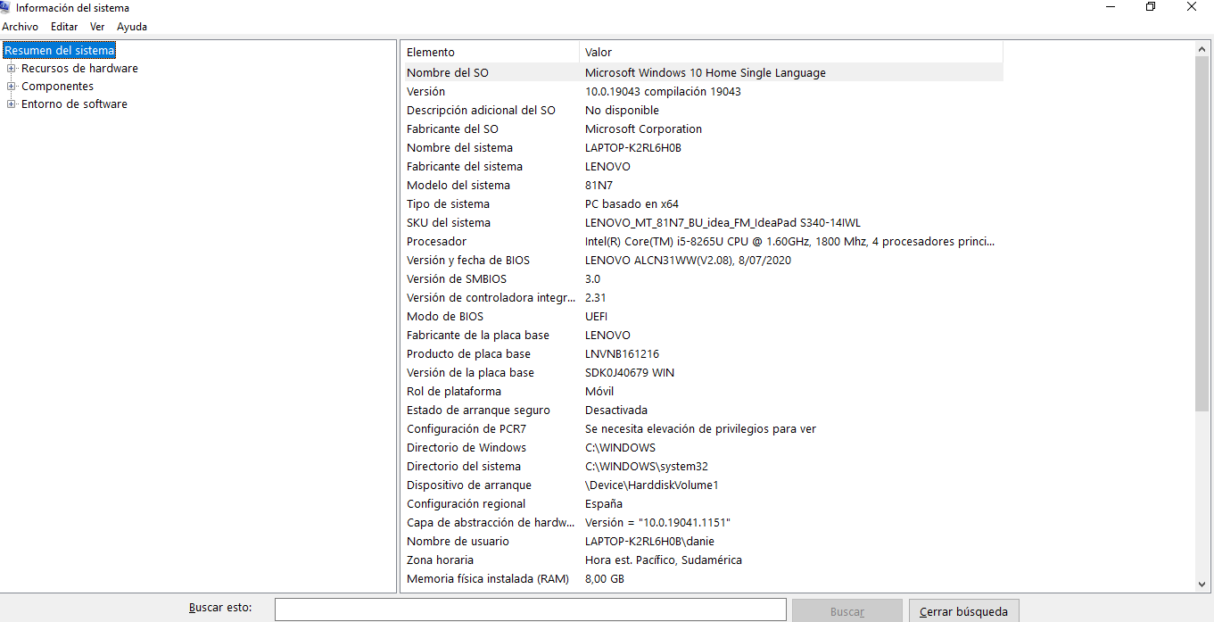Select the Procesador row

[x=703, y=242]
